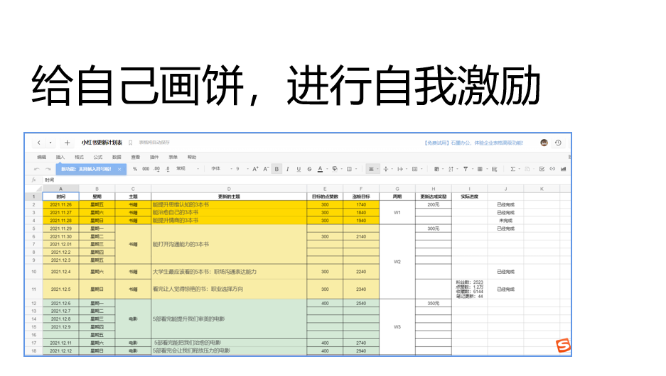
Task: Open the version history clock icon
Action: coord(559,143)
